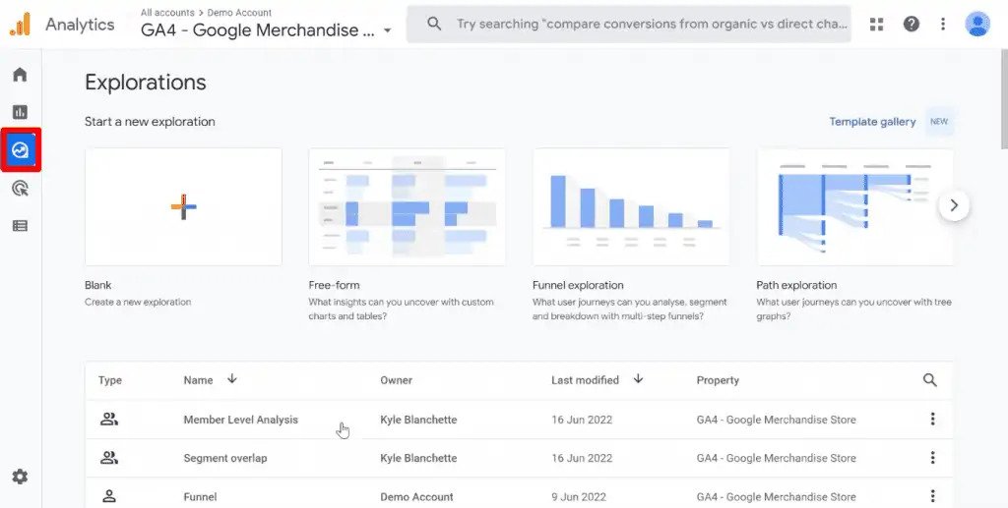Image resolution: width=1008 pixels, height=508 pixels.
Task: Show next templates with right chevron
Action: click(954, 205)
